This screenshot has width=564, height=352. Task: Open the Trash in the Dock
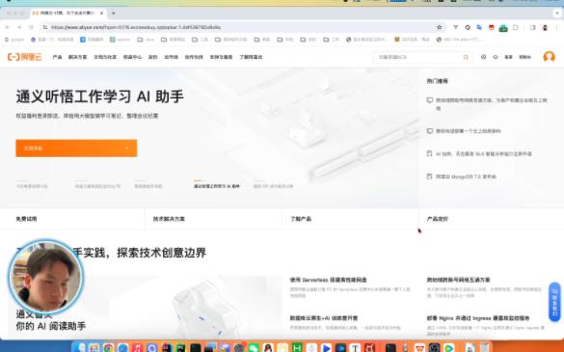pos(485,348)
